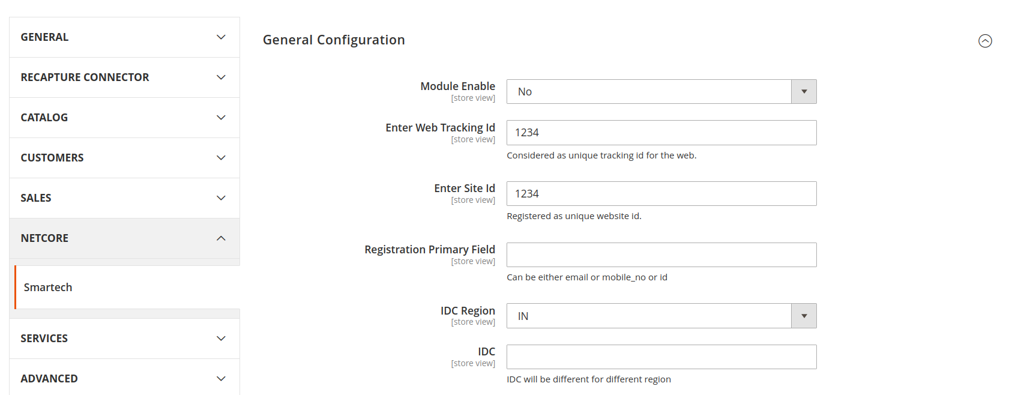Click the General Configuration heading
Screen dimensions: 1024x395
(x=334, y=40)
